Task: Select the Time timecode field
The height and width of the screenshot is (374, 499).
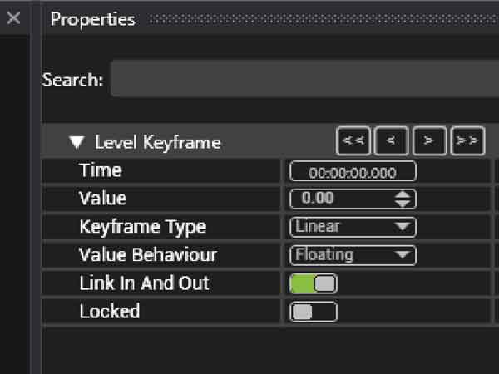Action: click(x=353, y=171)
